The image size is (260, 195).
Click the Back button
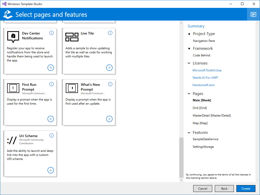coord(224,189)
